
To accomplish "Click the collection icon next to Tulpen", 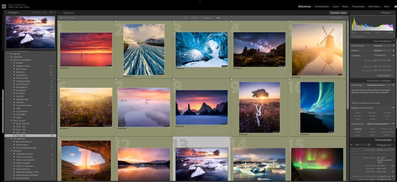I will tap(14, 117).
